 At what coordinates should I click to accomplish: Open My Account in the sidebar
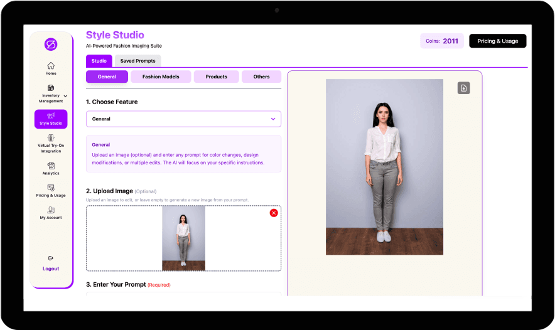(x=51, y=213)
